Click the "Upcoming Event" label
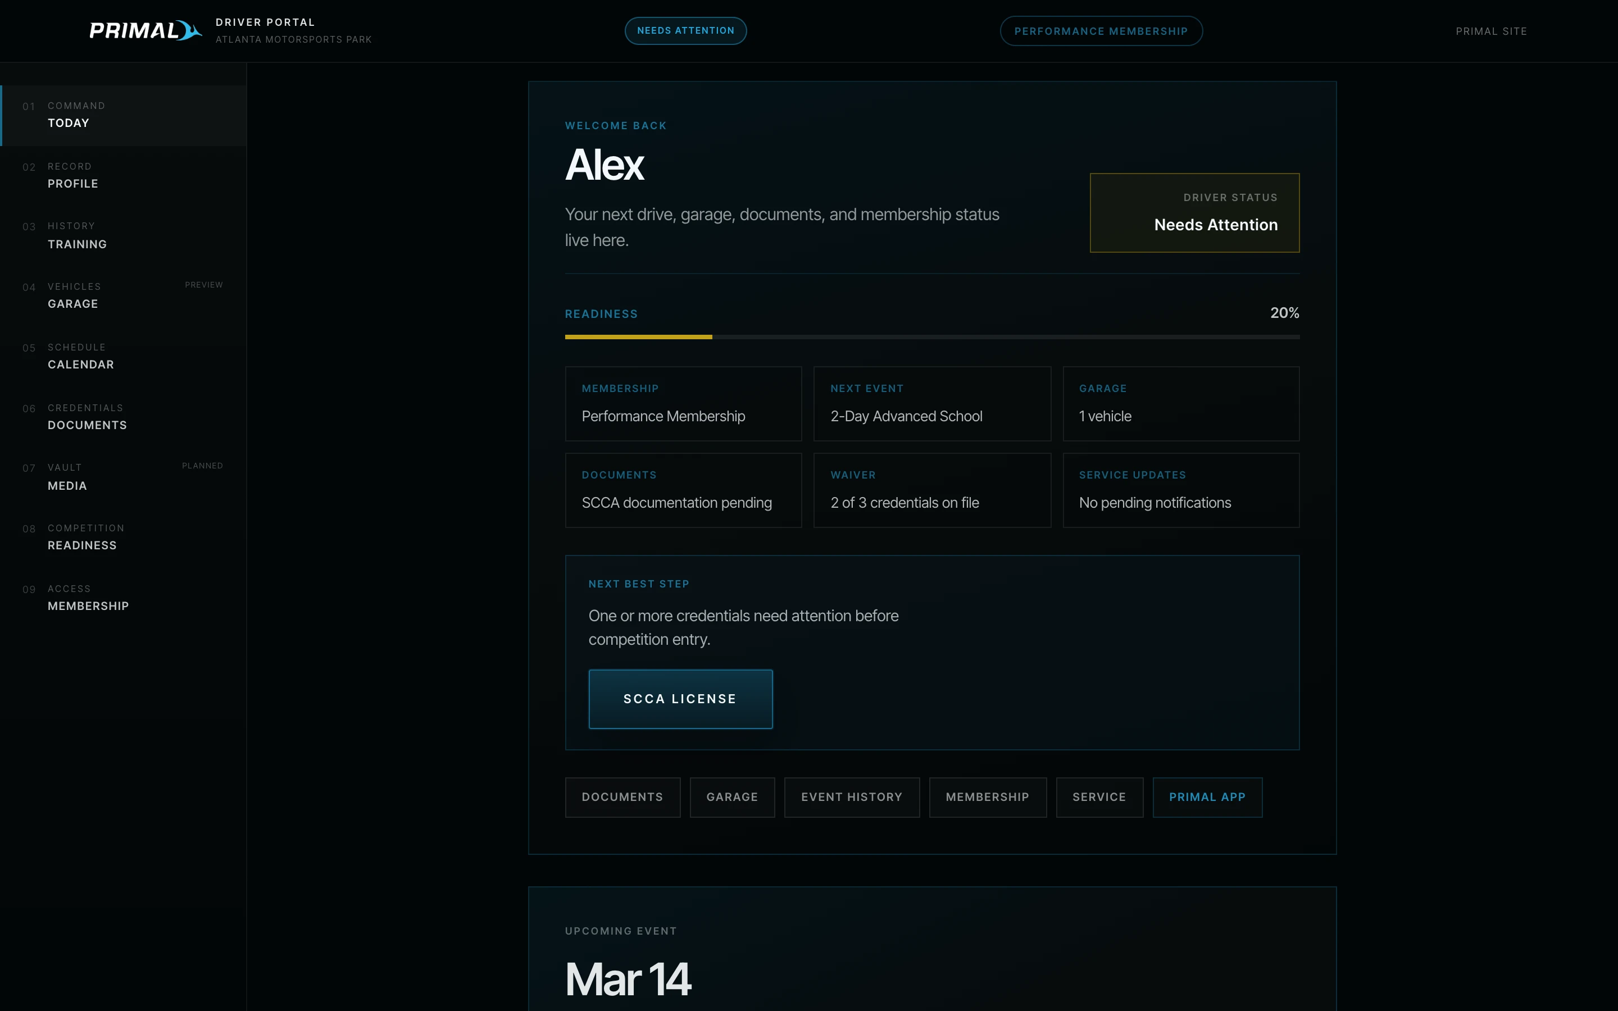The image size is (1618, 1011). (x=620, y=931)
